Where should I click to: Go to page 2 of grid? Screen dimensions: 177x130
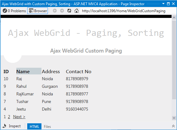point(9,117)
